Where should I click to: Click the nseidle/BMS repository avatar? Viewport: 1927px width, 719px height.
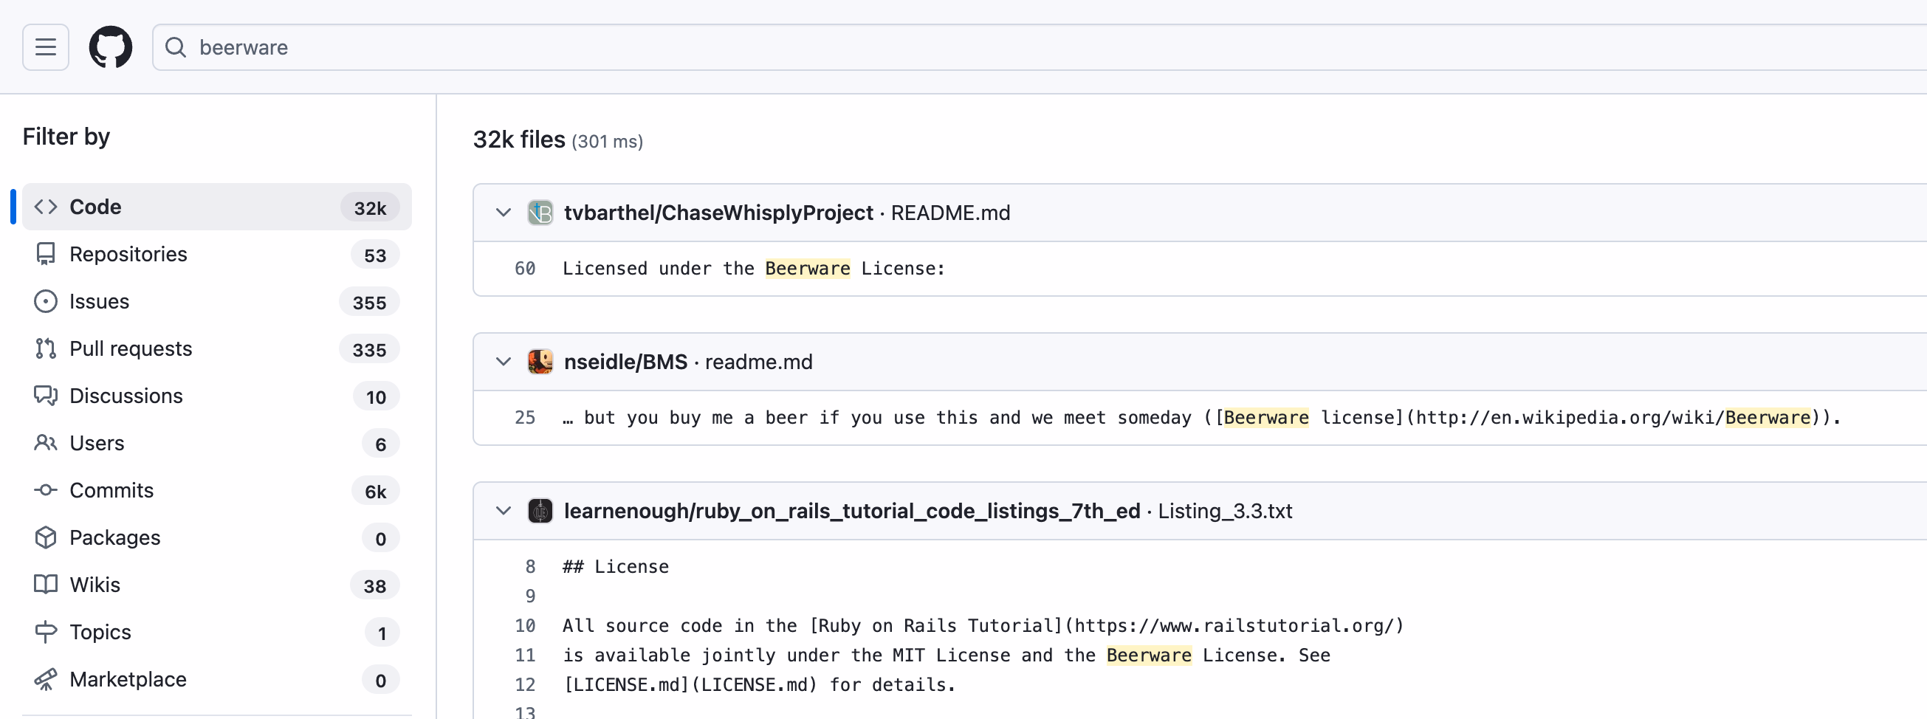540,362
